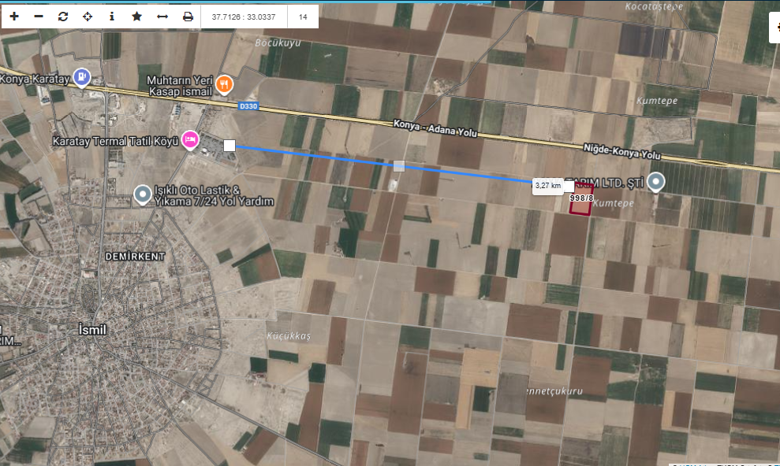This screenshot has width=780, height=466.
Task: Click the crosshair locate icon
Action: click(88, 17)
